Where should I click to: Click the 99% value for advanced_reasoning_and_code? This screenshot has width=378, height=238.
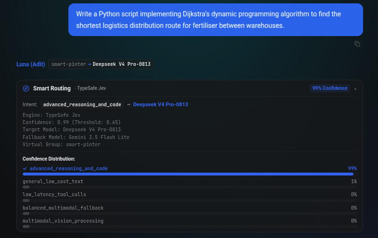click(x=352, y=168)
